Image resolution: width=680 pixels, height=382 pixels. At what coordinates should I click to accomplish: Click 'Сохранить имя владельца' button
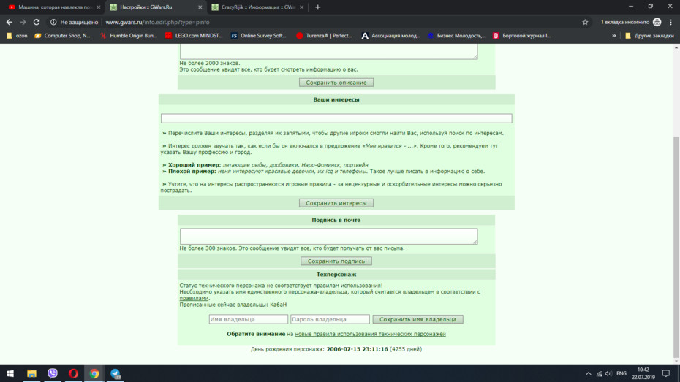coord(418,319)
